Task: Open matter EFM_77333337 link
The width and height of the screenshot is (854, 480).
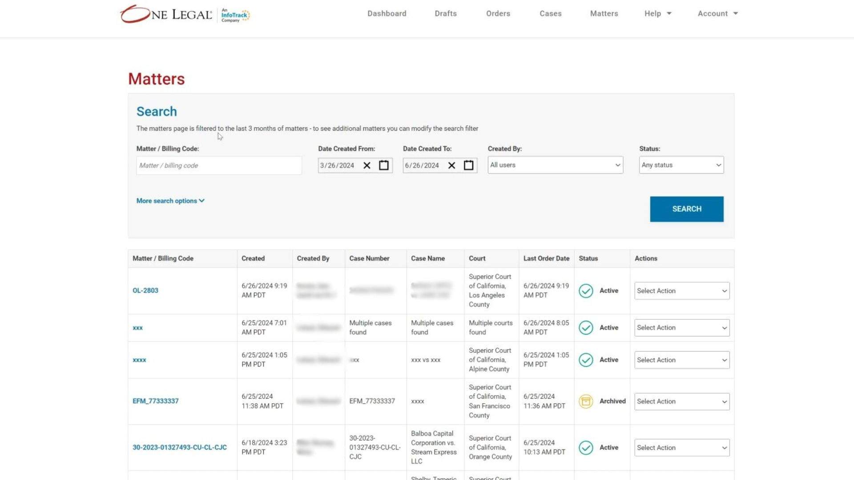Action: click(156, 401)
